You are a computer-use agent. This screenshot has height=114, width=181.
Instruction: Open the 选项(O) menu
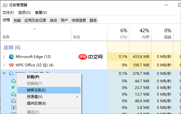point(24,13)
